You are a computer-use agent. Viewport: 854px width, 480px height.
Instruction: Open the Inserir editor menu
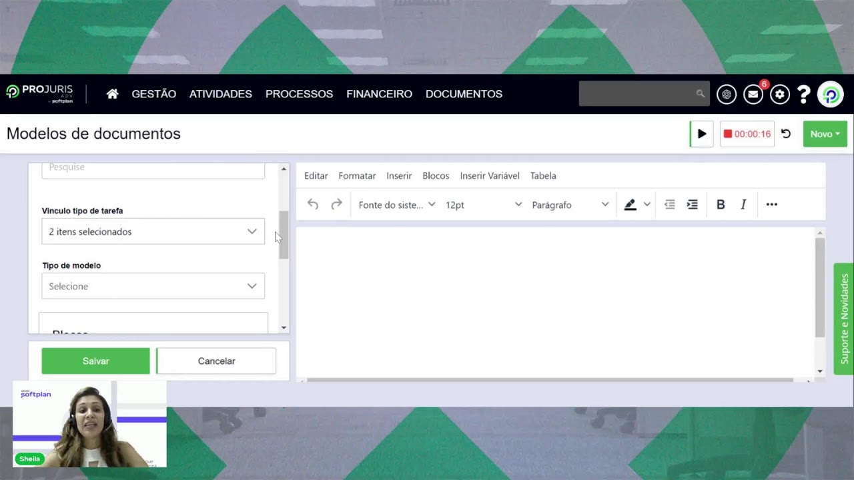[x=399, y=176]
